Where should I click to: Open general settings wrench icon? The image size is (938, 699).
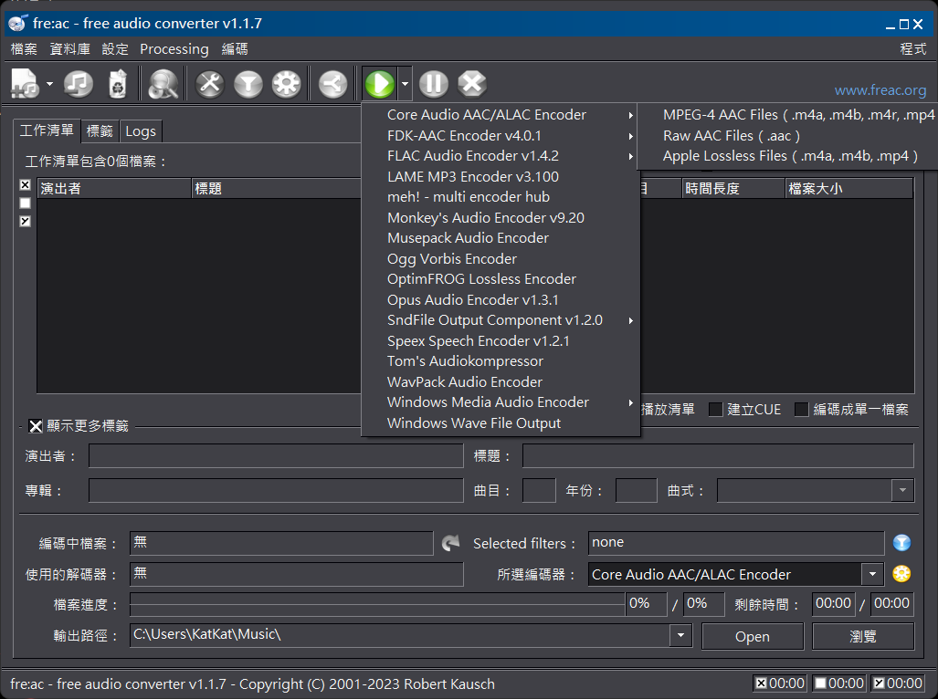(x=210, y=84)
